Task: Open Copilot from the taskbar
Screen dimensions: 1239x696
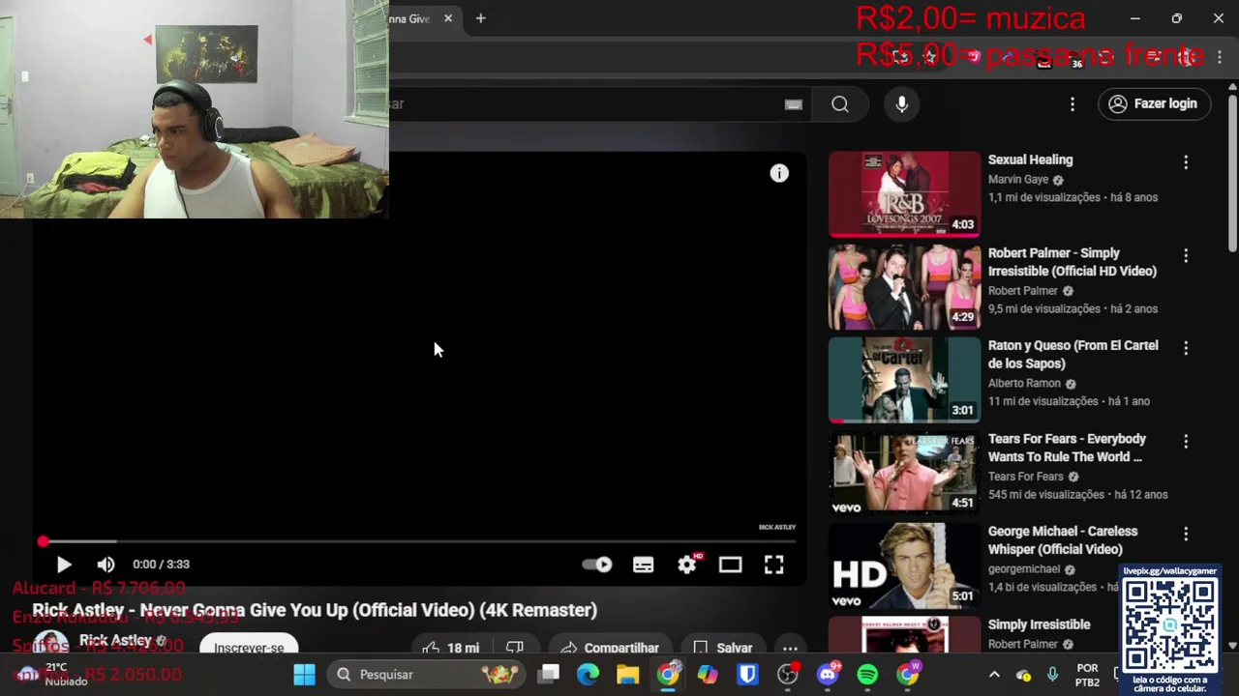Action: point(708,675)
